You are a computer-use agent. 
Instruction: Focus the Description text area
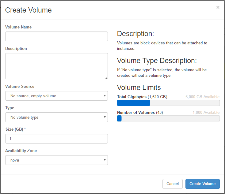[56, 66]
